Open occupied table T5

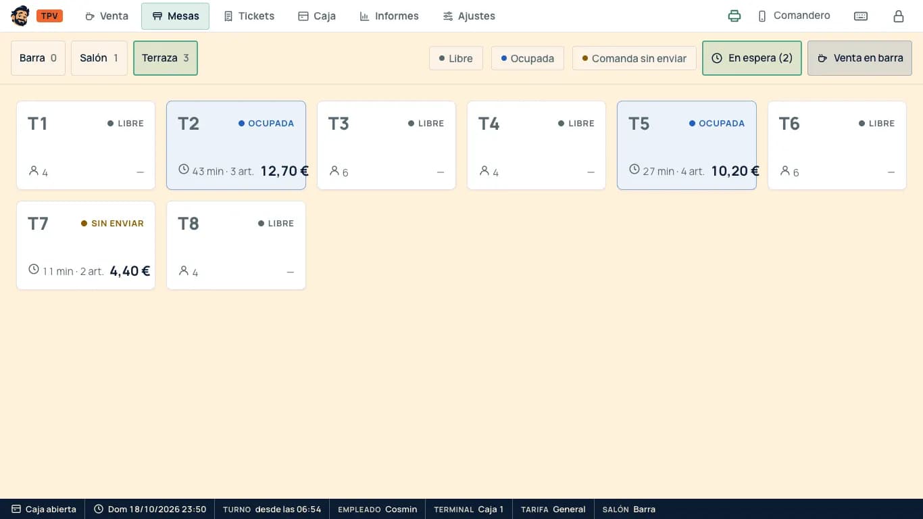(x=687, y=145)
